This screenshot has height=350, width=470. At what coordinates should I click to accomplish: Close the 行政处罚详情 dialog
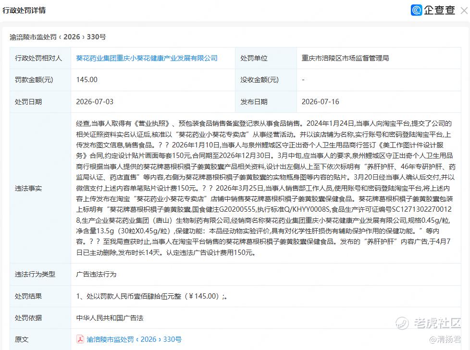pyautogui.click(x=464, y=11)
